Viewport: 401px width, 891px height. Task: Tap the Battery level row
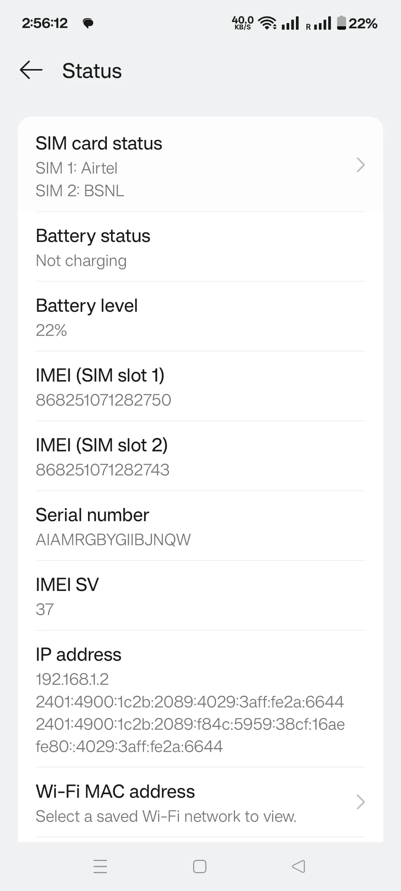(x=200, y=317)
